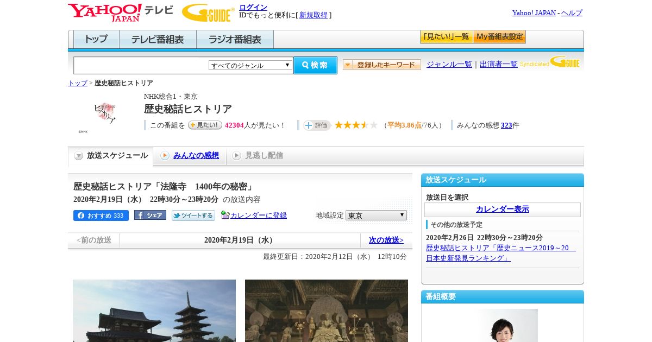
Task: Click the 見逃し配信 tab arrow icon
Action: (236, 156)
